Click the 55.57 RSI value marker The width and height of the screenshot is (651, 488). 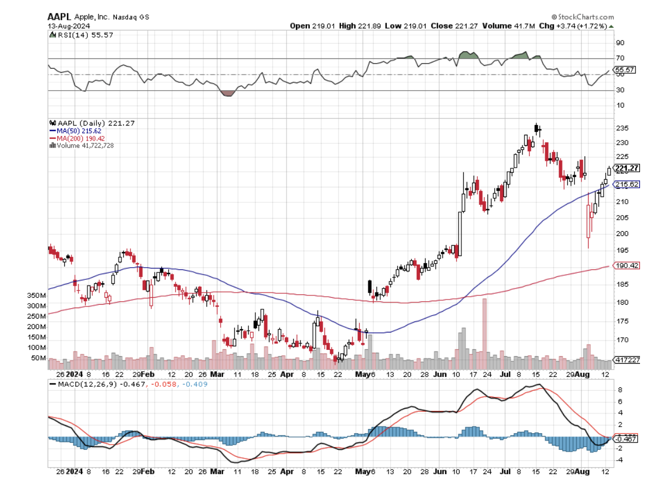(x=626, y=70)
